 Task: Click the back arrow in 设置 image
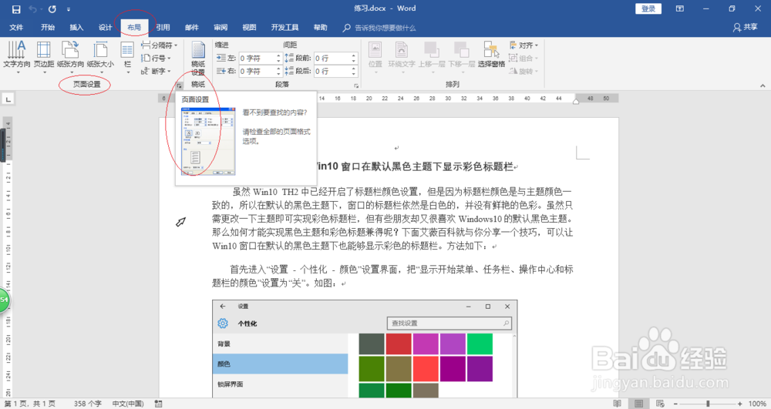click(x=223, y=307)
